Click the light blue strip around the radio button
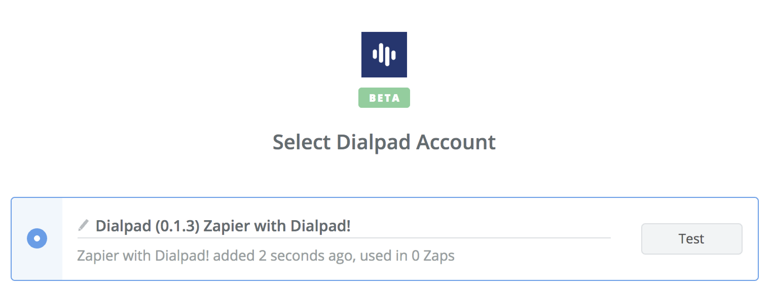The width and height of the screenshot is (773, 288). (x=37, y=210)
